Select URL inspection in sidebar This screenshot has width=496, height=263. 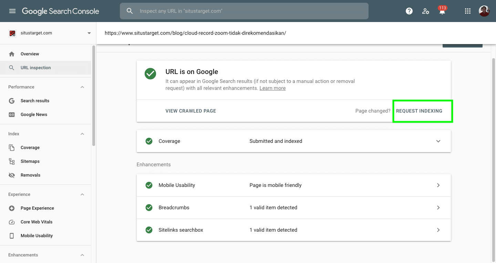(45, 68)
